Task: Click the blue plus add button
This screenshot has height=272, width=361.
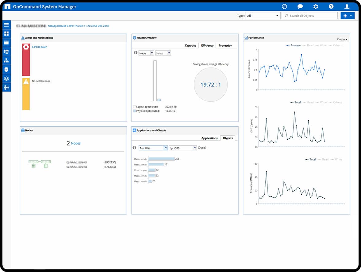Action: (x=345, y=16)
